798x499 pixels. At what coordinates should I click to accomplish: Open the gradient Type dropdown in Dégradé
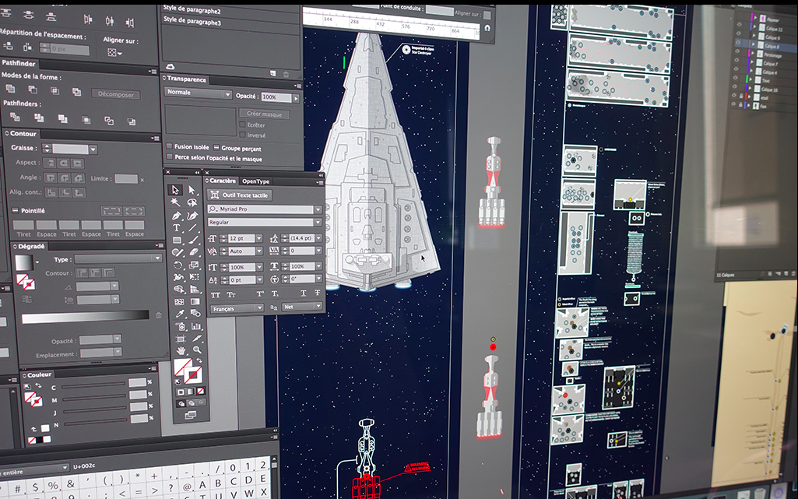(118, 259)
